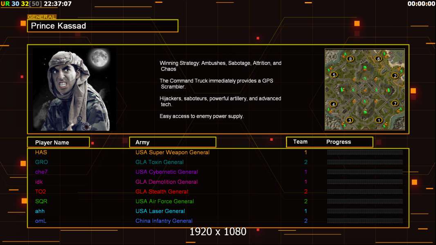Click GLA Toxin General army entry
Screen dimensions: 436x245
(160, 162)
